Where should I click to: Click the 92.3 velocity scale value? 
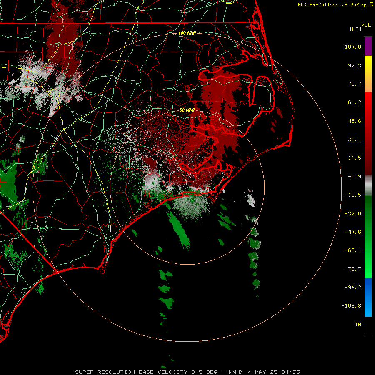click(x=355, y=65)
